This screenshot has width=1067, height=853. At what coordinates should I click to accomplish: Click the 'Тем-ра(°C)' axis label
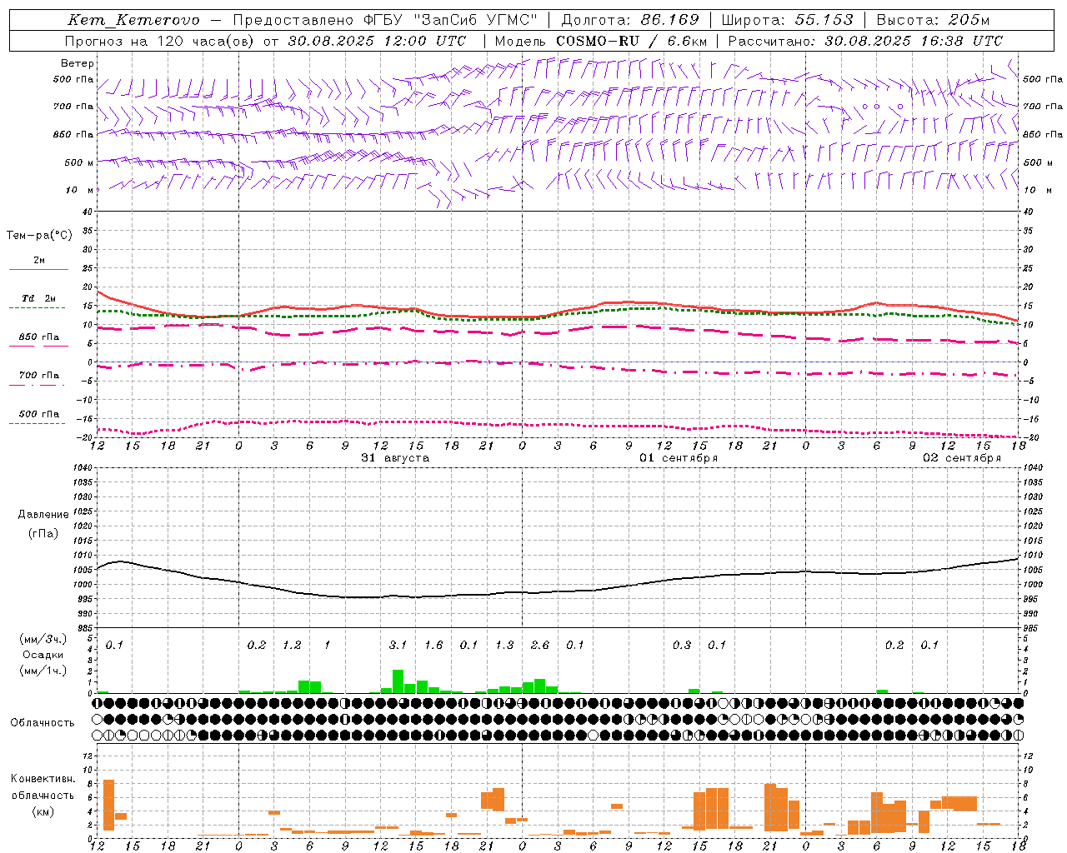(39, 236)
